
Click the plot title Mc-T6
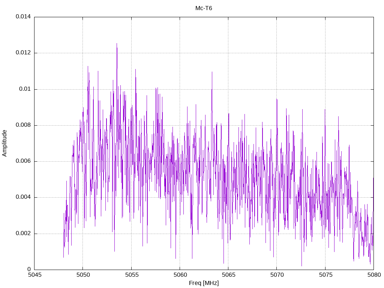[204, 8]
